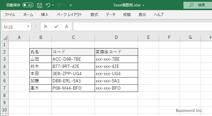Click the Cancel (X) formula icon

pyautogui.click(x=46, y=26)
